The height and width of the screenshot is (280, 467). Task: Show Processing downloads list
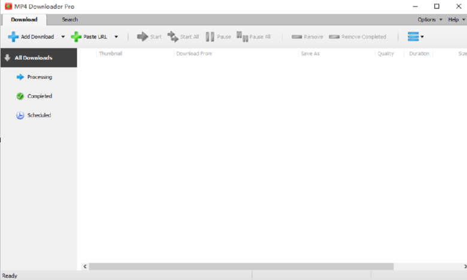click(x=39, y=77)
